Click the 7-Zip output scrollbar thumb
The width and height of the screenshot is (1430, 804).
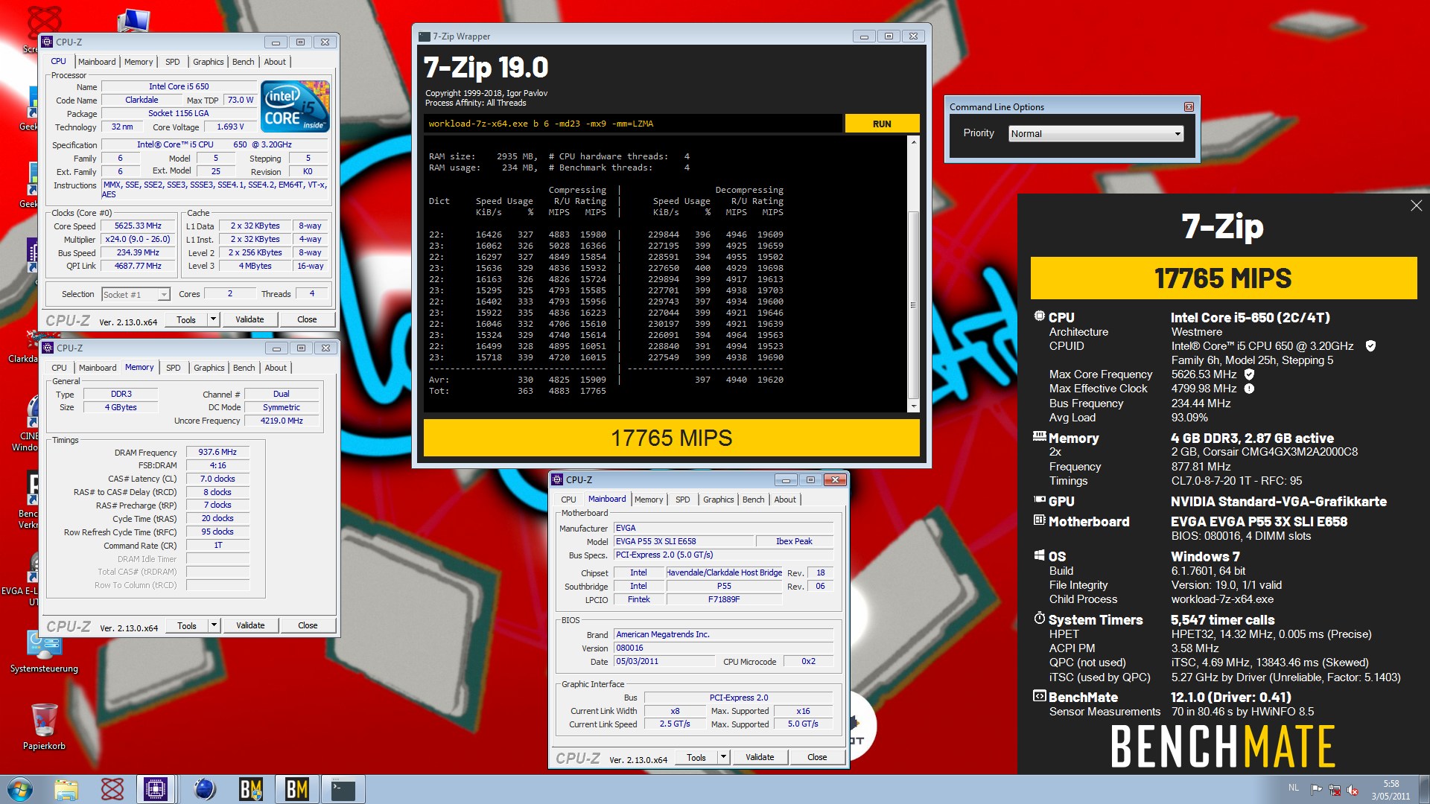913,305
